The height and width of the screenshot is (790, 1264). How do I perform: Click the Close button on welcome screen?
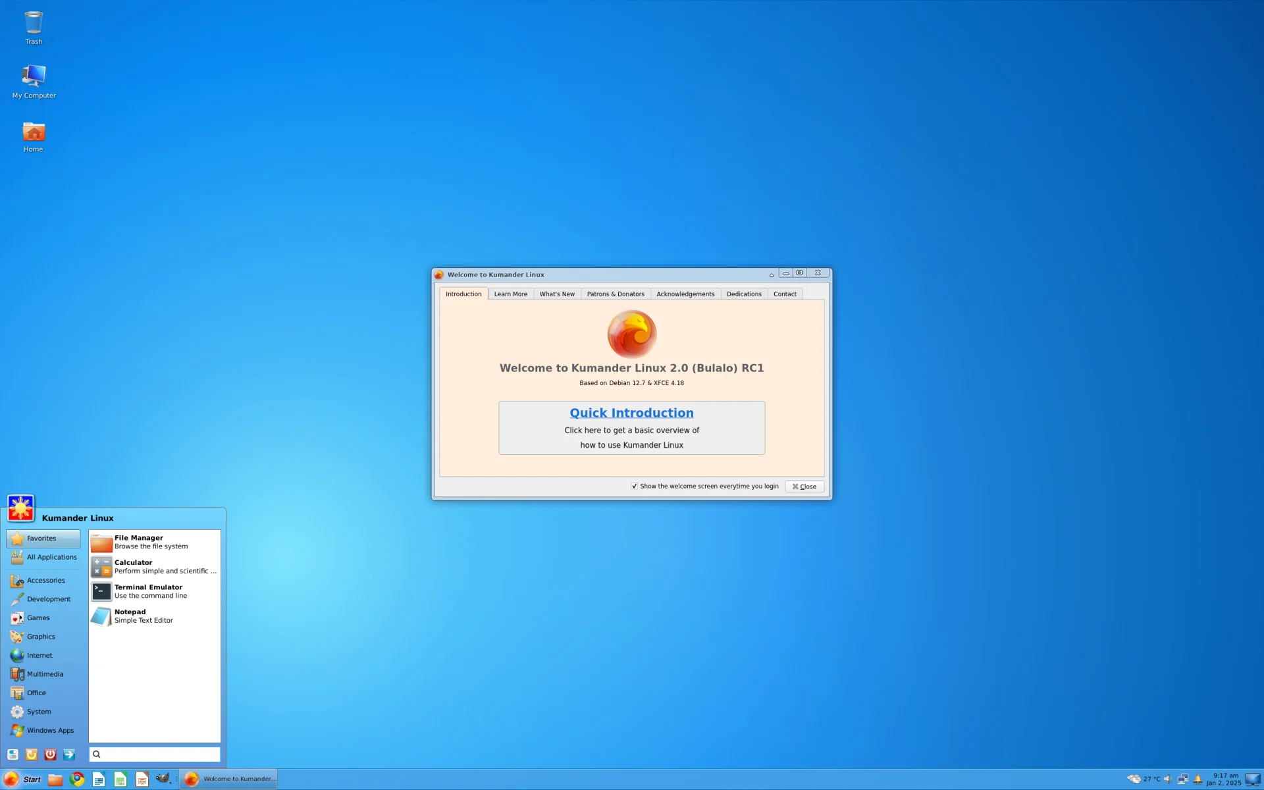804,486
